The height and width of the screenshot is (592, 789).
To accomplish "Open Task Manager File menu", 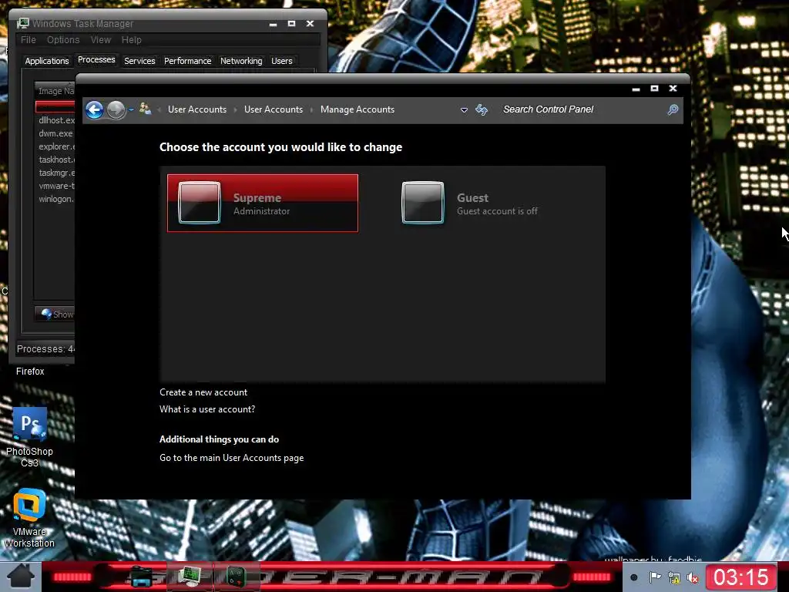I will click(29, 40).
